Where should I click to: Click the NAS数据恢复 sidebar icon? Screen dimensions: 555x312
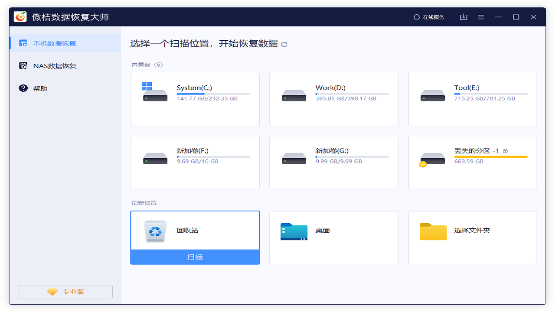23,65
